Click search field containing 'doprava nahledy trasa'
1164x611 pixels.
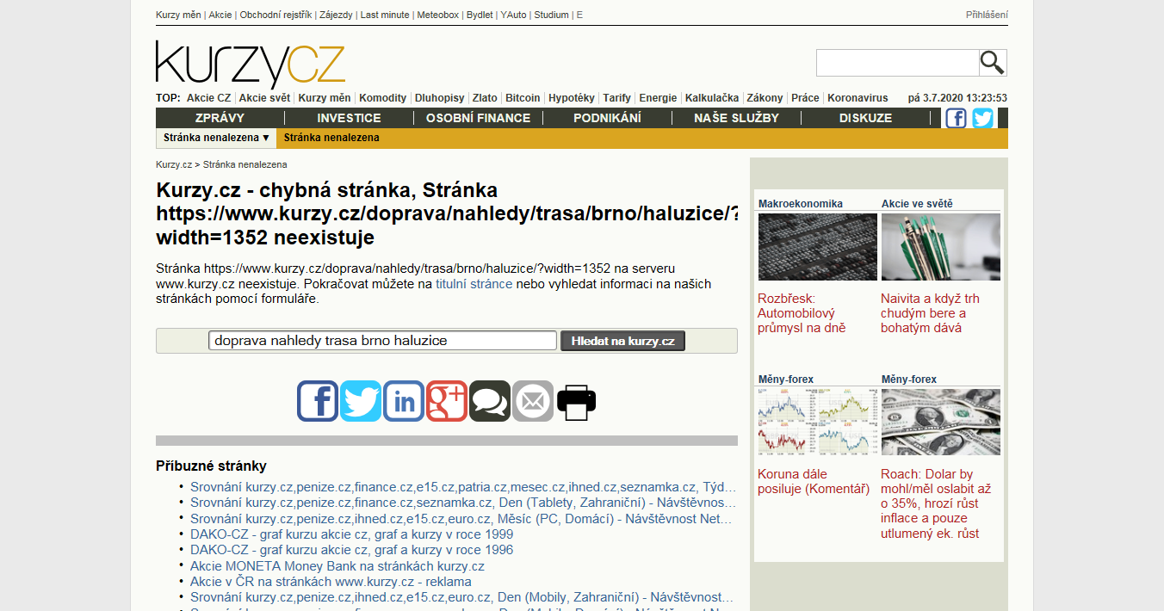pyautogui.click(x=382, y=341)
